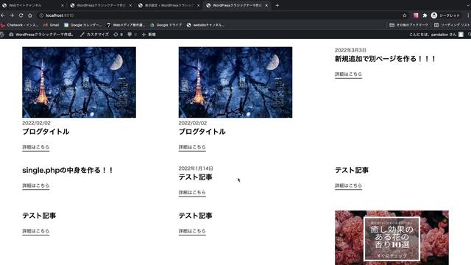Viewport: 471px width, 265px height.
Task: Open second Tokyo Tower post thumbnail
Action: [x=235, y=82]
